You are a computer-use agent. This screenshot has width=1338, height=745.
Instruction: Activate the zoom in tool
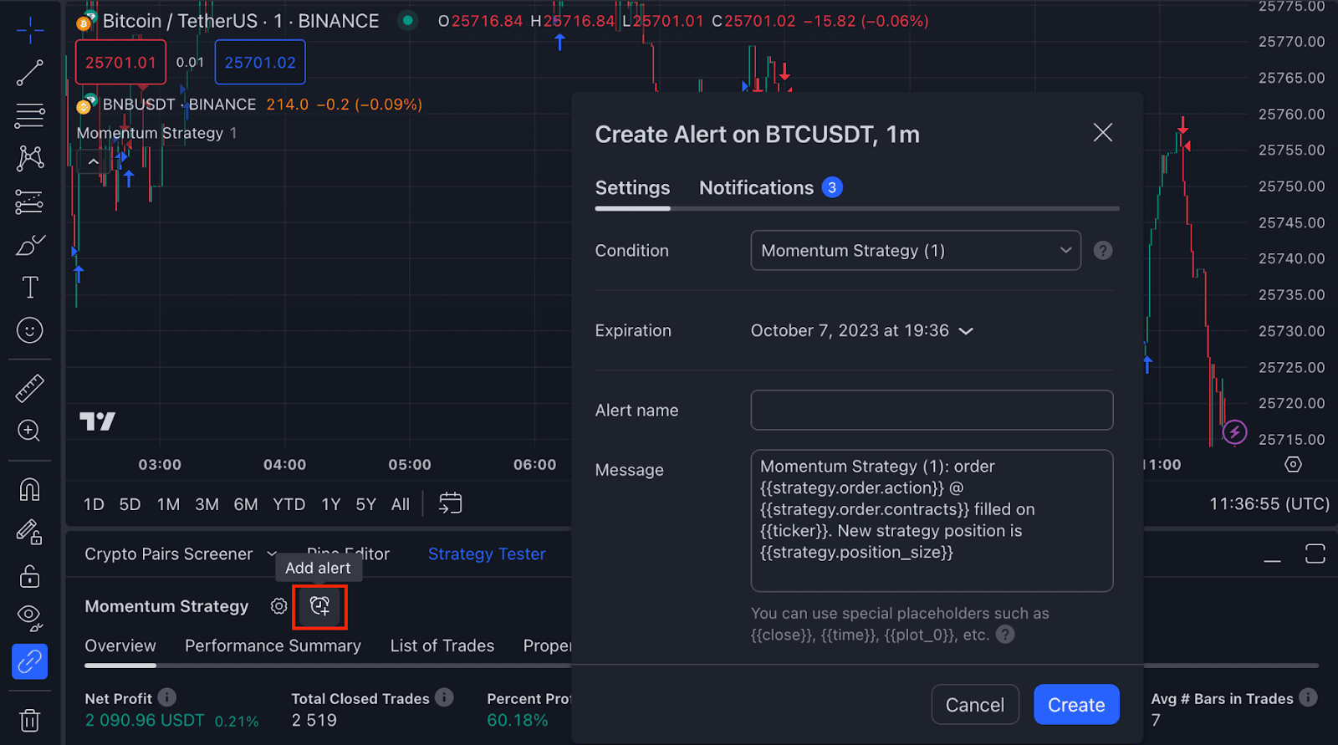(x=30, y=431)
